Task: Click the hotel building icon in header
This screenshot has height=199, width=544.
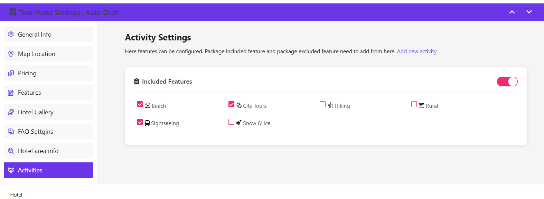Action: click(x=13, y=12)
